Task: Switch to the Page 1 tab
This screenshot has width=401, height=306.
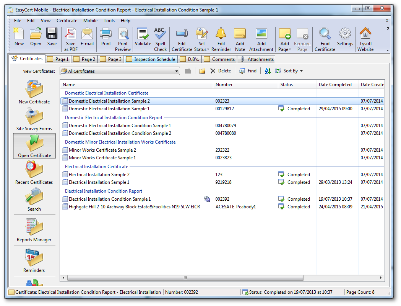Action: (58, 59)
